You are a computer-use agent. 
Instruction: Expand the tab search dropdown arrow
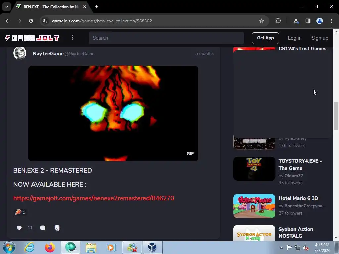coord(7,7)
